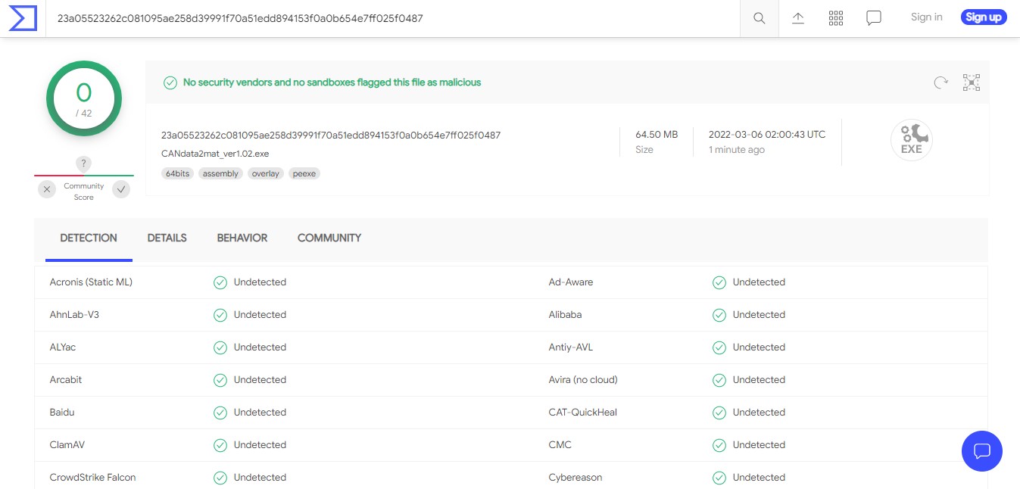Click the '1 minute ago' text
1020x489 pixels.
point(737,150)
